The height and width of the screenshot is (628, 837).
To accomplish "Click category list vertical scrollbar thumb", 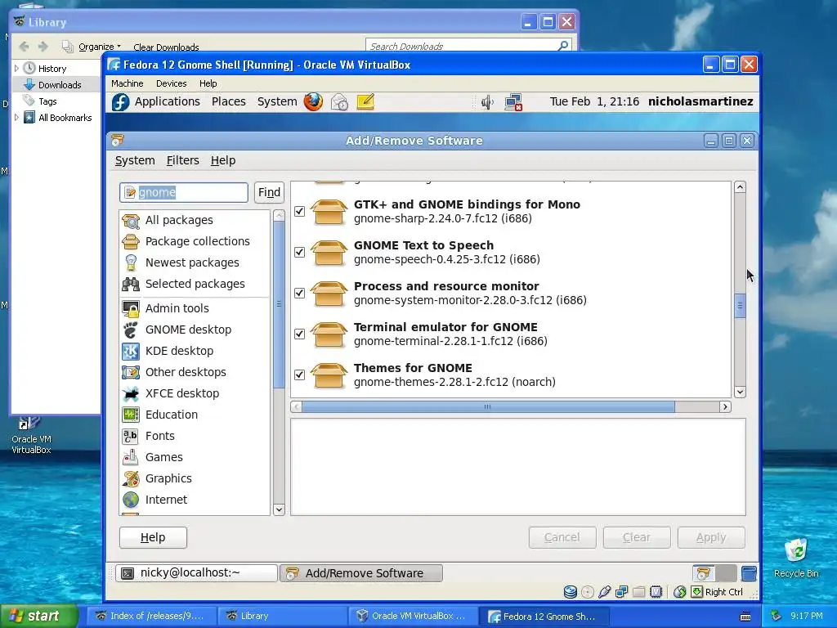I will 279,304.
